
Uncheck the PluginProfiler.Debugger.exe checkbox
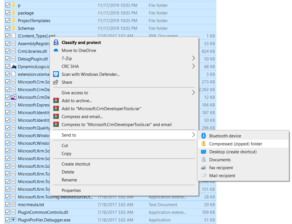[x=8, y=220]
